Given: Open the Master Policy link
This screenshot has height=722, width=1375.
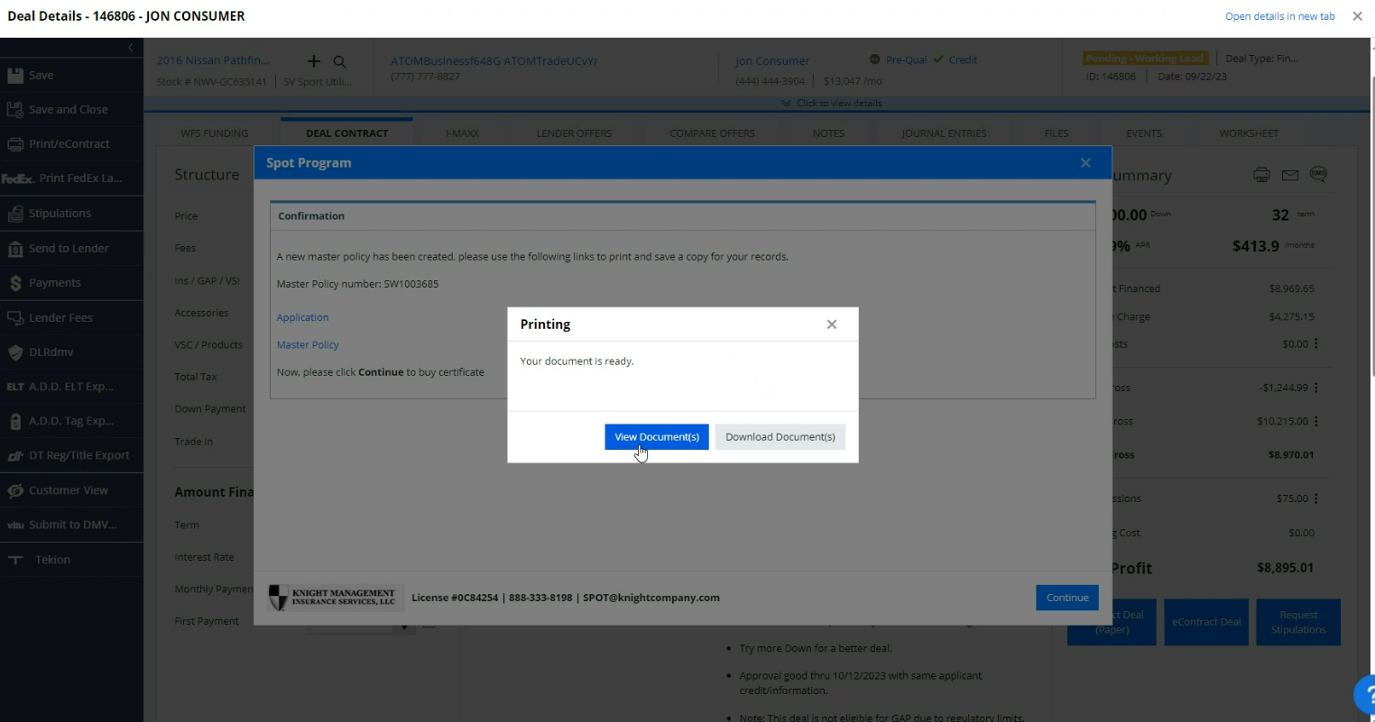Looking at the screenshot, I should click(308, 345).
